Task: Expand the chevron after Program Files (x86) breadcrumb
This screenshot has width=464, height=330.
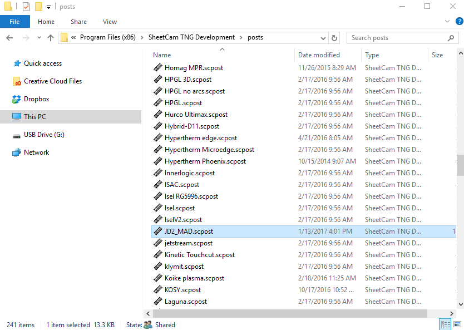Action: pyautogui.click(x=142, y=38)
